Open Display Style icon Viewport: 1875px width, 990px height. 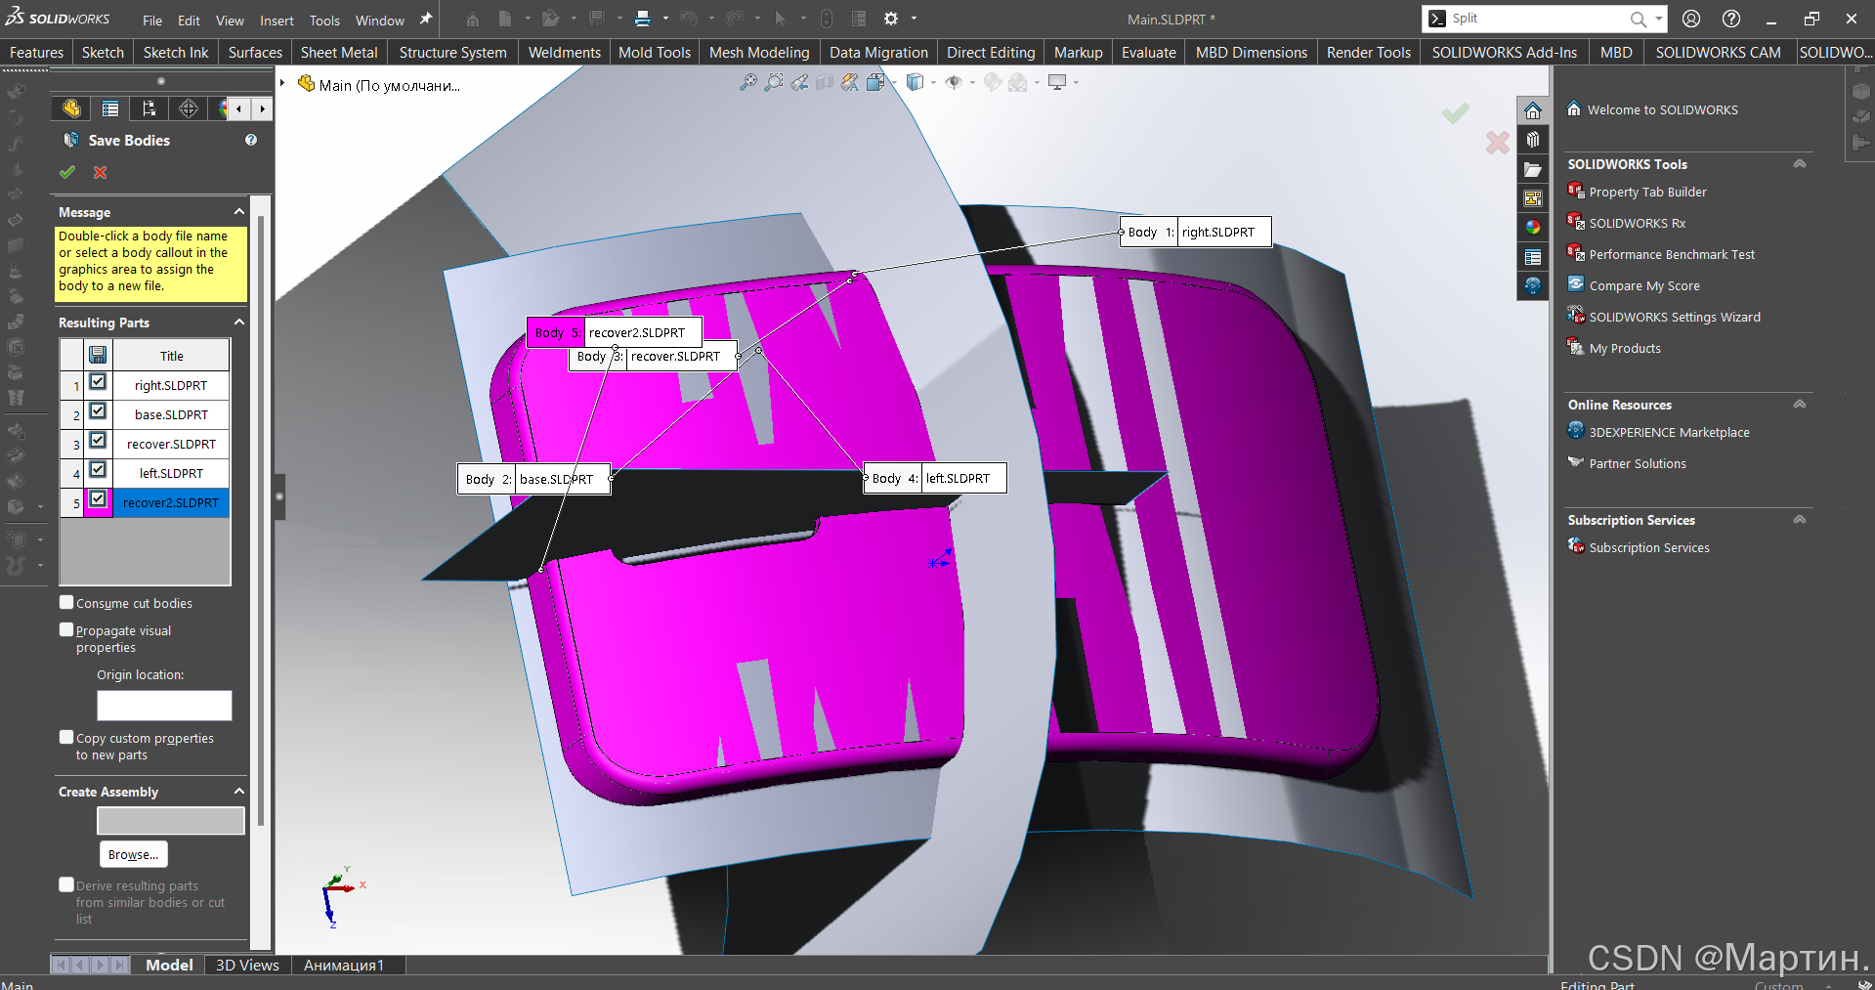tap(915, 83)
